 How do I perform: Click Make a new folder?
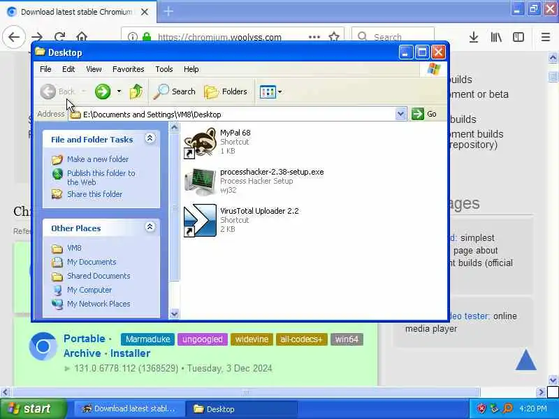pyautogui.click(x=98, y=159)
